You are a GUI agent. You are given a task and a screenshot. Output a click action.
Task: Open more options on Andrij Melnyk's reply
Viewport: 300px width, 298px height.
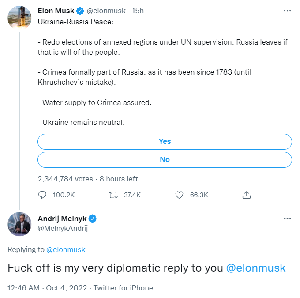[x=287, y=219]
